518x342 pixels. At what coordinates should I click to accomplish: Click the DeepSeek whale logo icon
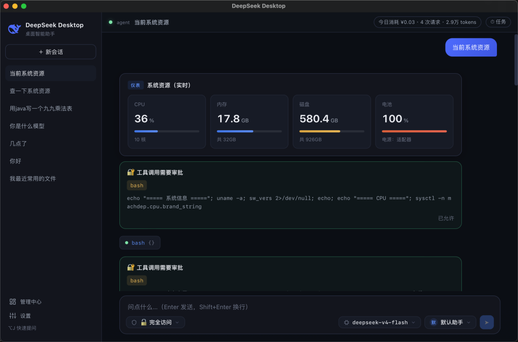[x=14, y=29]
